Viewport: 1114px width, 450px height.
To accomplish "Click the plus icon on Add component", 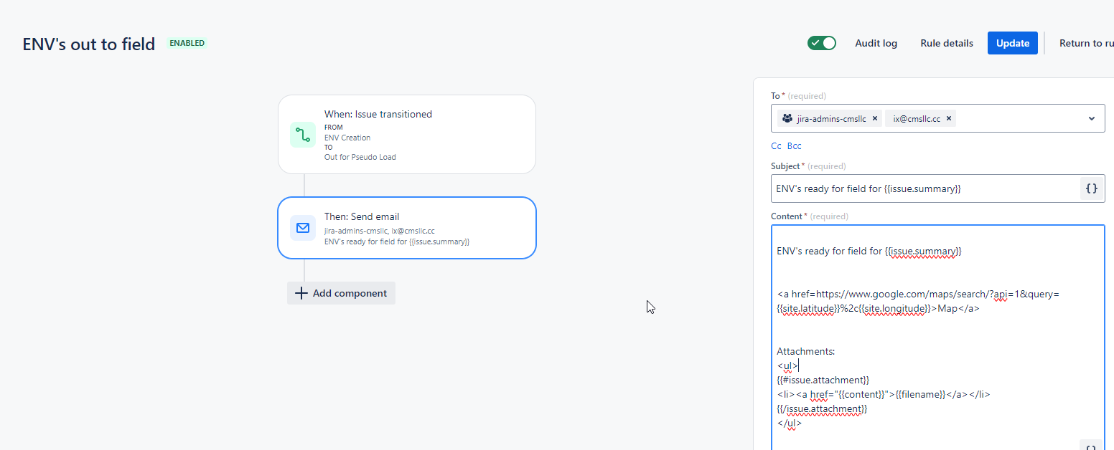I will 301,293.
